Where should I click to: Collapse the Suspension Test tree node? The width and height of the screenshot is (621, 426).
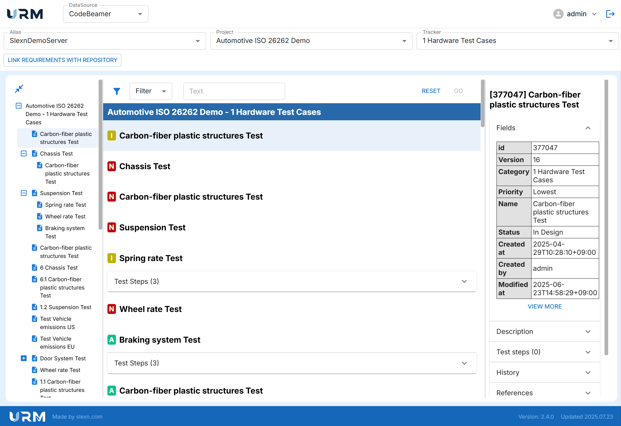[x=24, y=193]
